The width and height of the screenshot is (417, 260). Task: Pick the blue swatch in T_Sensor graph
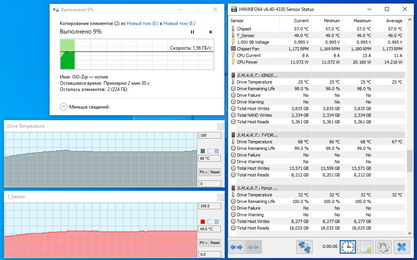(x=217, y=221)
